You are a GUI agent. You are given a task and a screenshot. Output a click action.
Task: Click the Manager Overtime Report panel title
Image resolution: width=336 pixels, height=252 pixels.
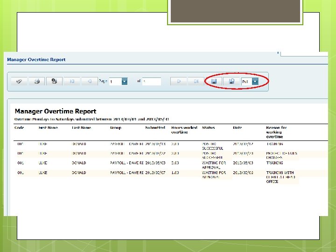click(x=36, y=60)
